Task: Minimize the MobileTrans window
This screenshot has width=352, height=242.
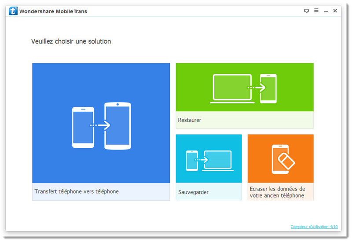Action: tap(326, 11)
